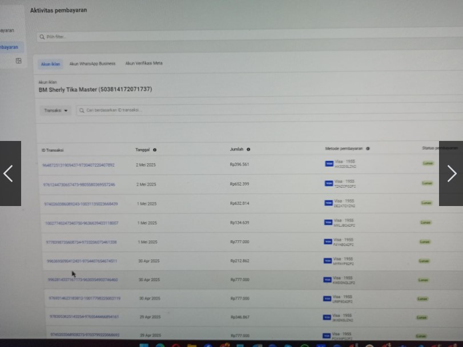Go to the previous image with left arrow

pos(9,173)
